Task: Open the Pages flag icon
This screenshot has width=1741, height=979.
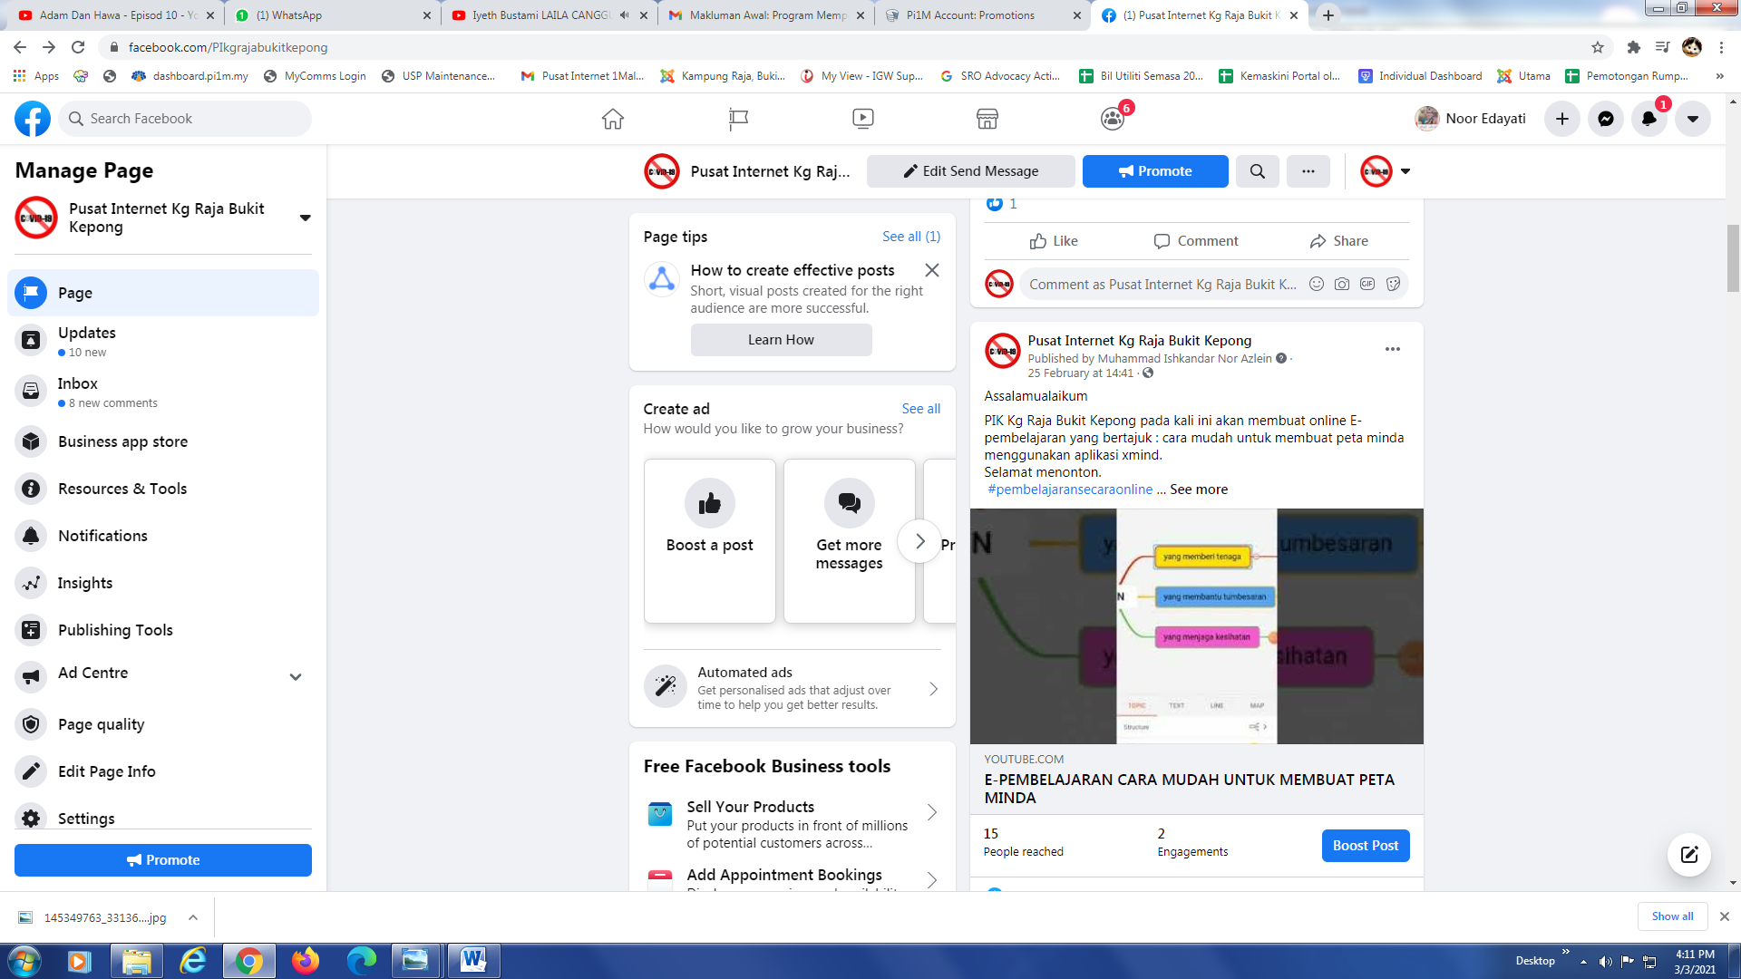Action: (738, 119)
